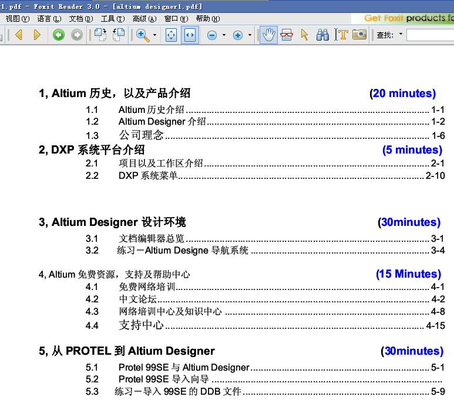Open the 帮助(H) menu

[208, 19]
